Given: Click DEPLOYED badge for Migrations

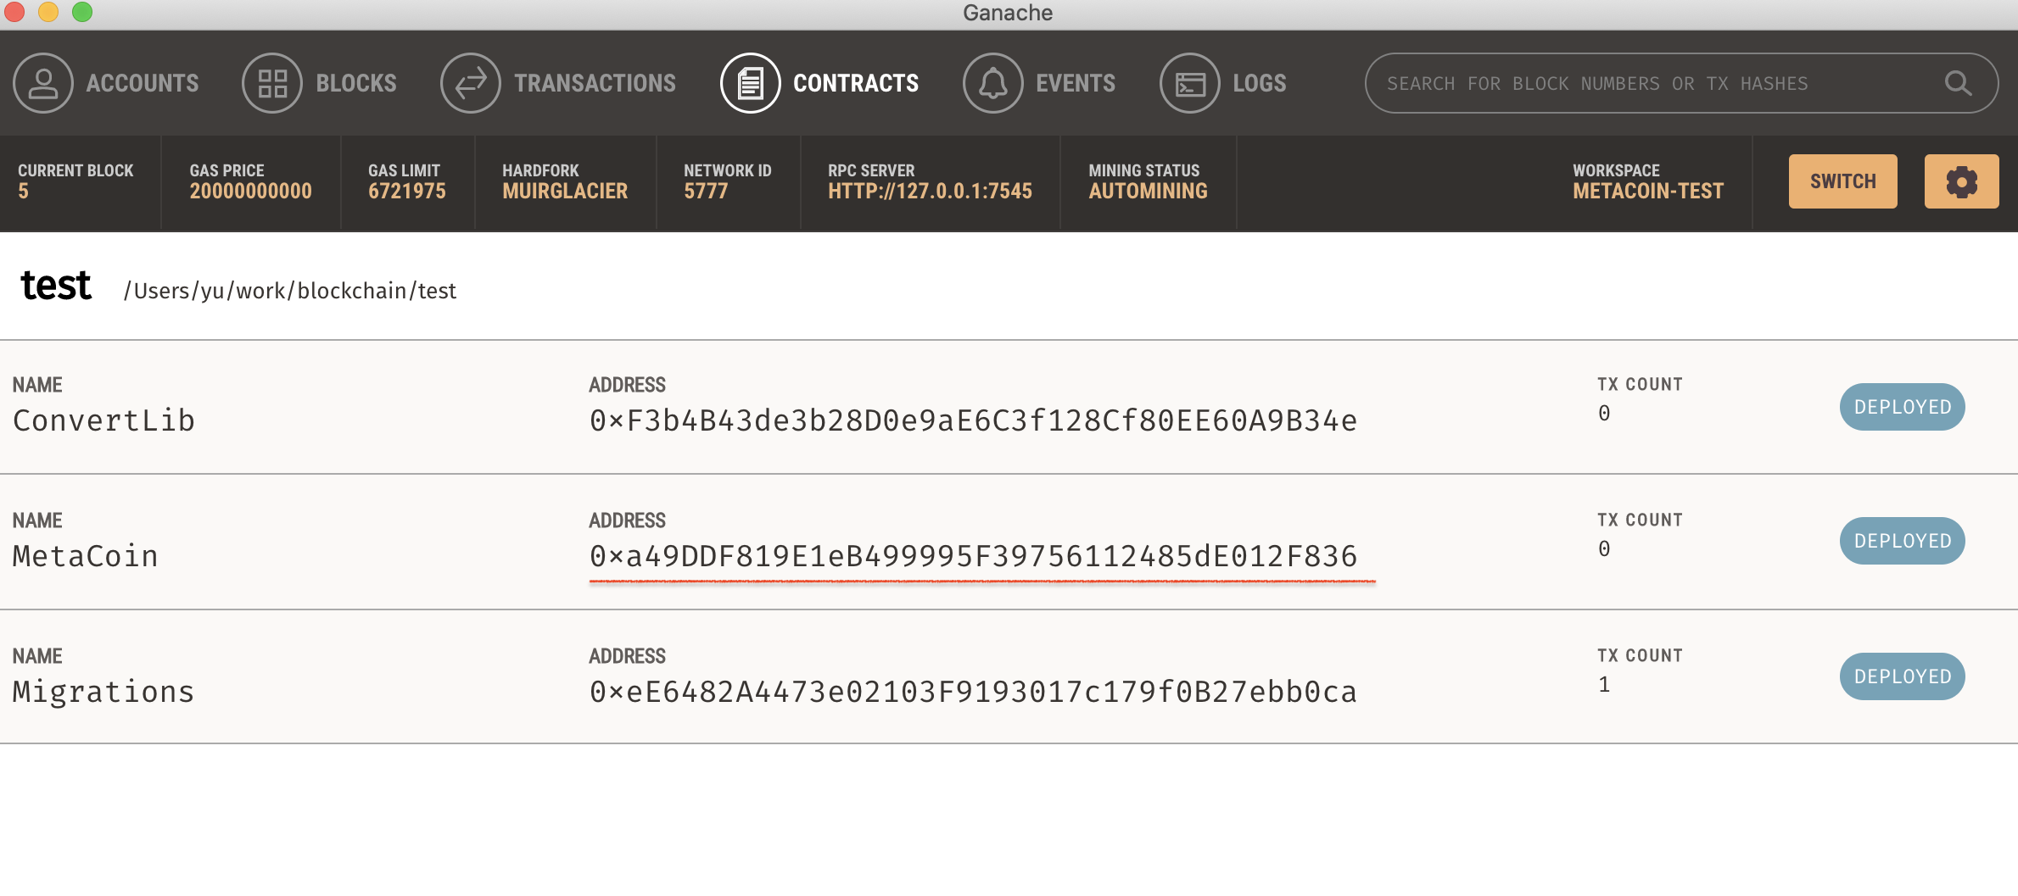Looking at the screenshot, I should coord(1903,676).
